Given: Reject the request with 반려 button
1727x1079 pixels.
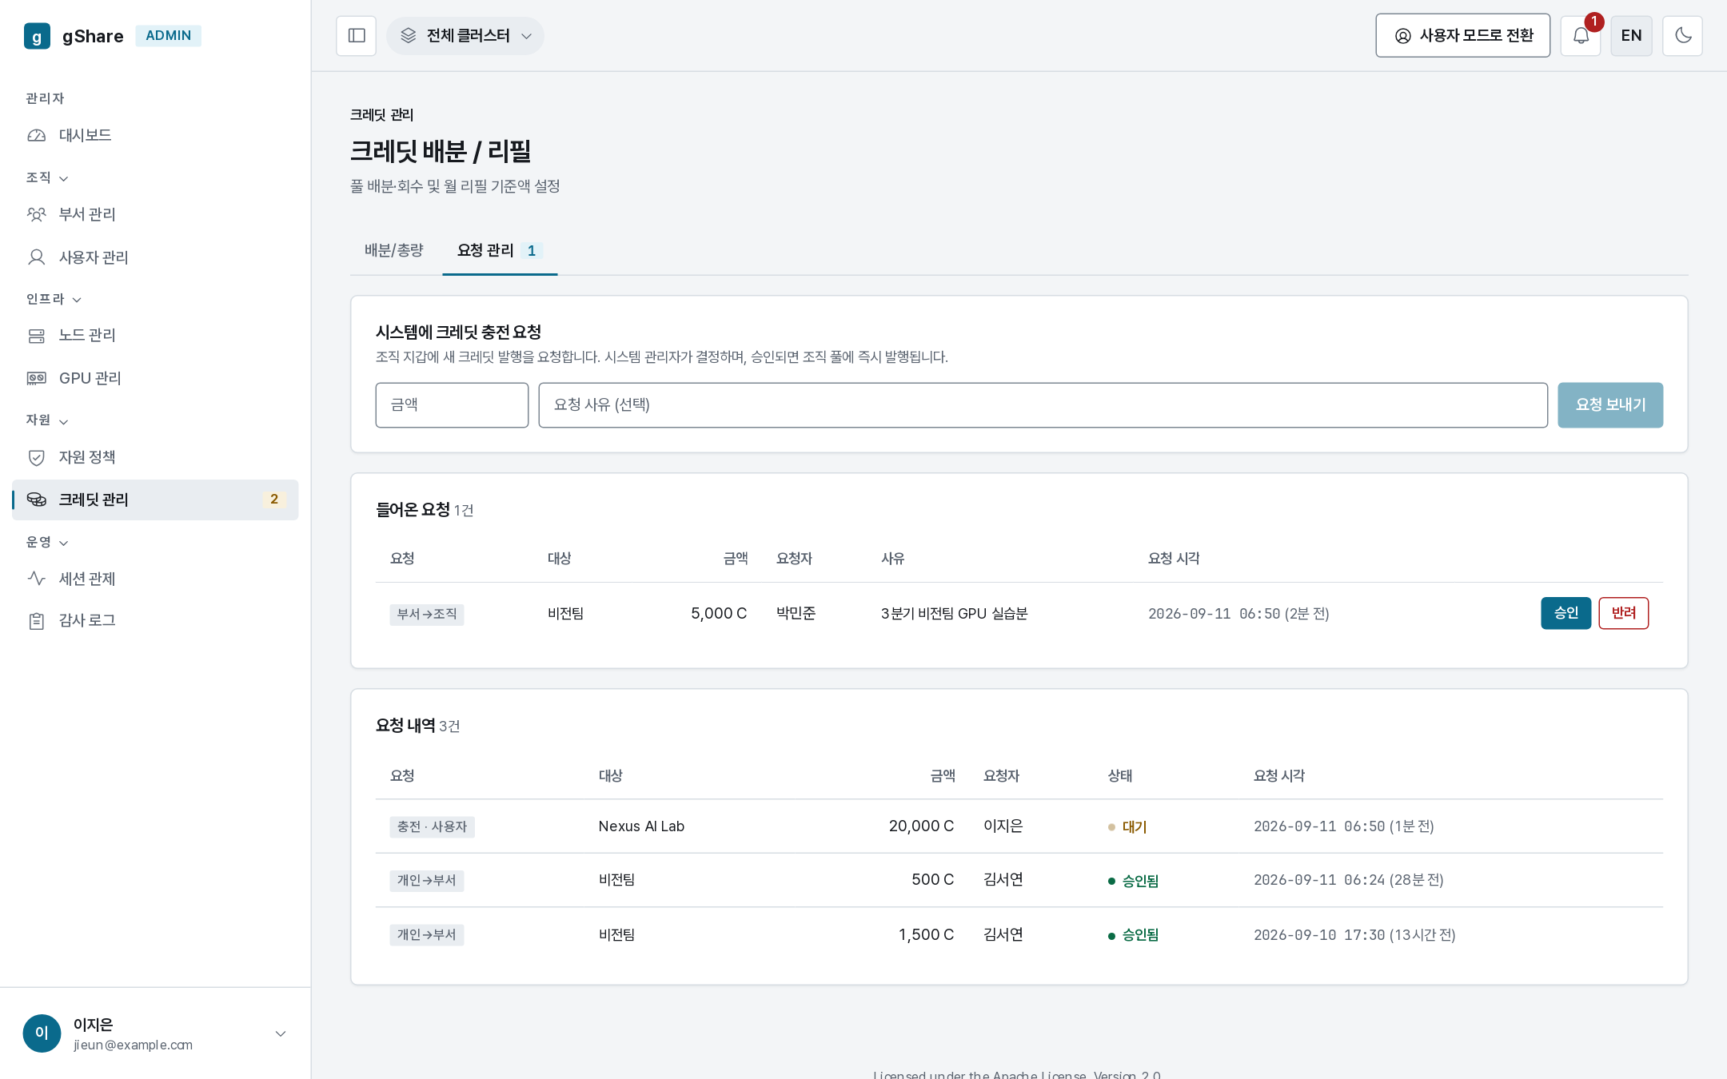Looking at the screenshot, I should [x=1623, y=613].
